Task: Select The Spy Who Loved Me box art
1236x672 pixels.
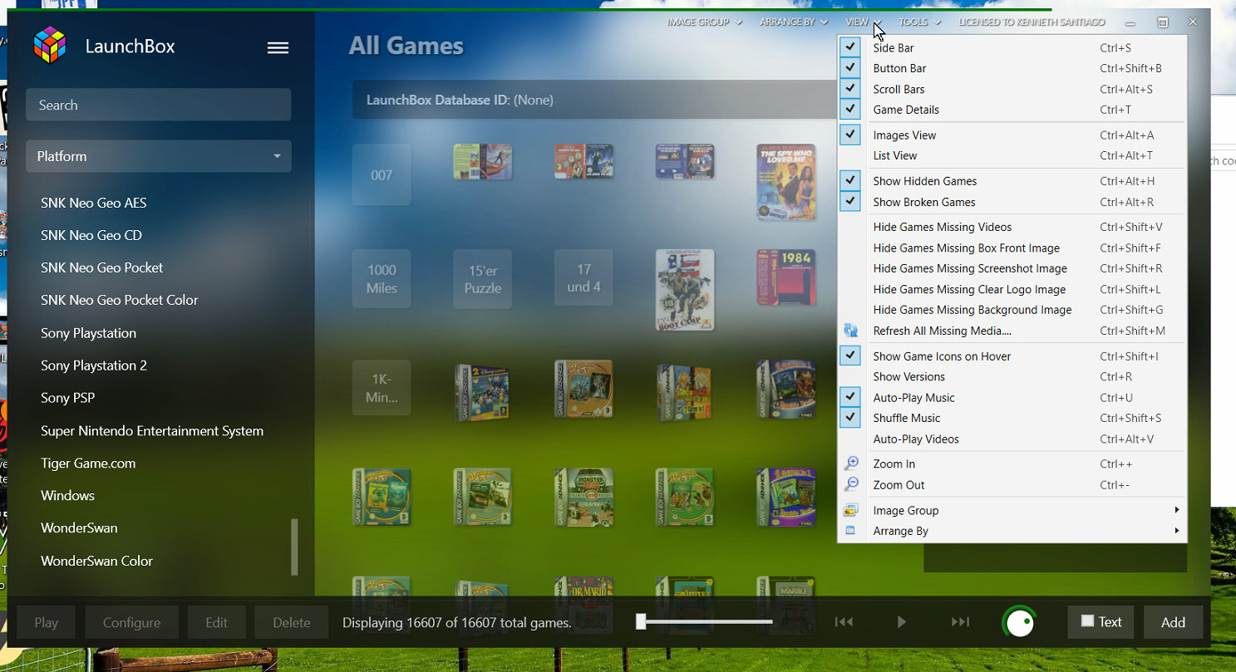Action: pos(785,182)
